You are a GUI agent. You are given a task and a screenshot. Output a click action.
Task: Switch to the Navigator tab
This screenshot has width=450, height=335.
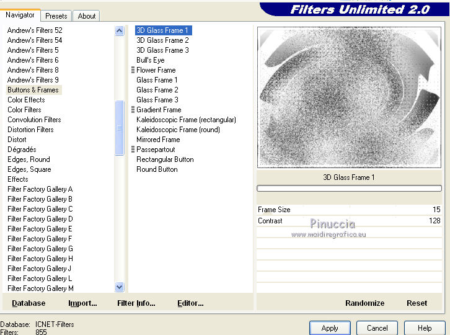coord(20,15)
